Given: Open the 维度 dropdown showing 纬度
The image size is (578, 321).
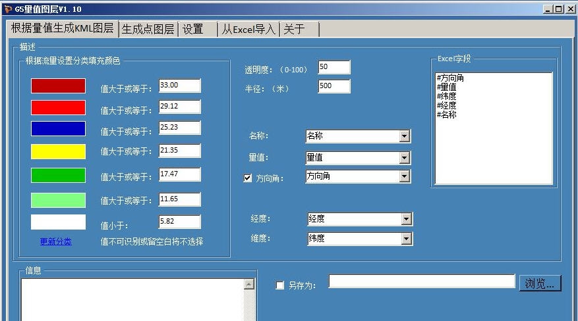Looking at the screenshot, I should point(360,239).
